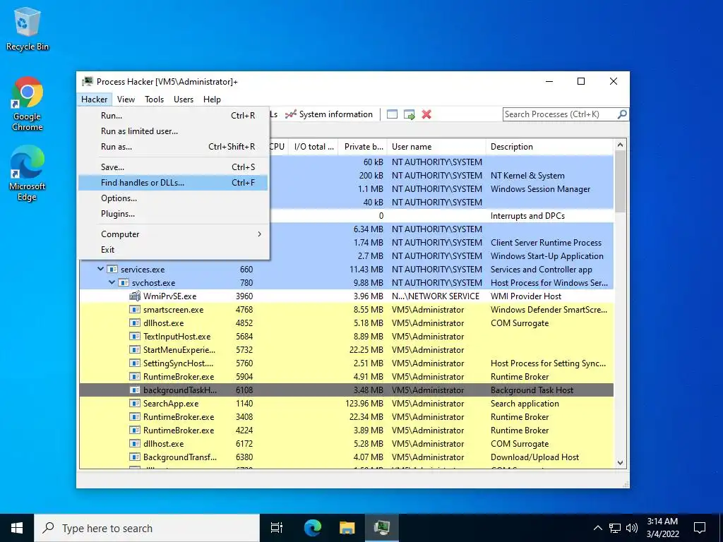Select Options... menu entry
The image size is (723, 542).
pyautogui.click(x=173, y=198)
